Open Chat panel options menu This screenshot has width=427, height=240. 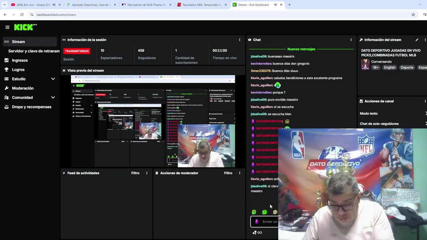tap(351, 40)
